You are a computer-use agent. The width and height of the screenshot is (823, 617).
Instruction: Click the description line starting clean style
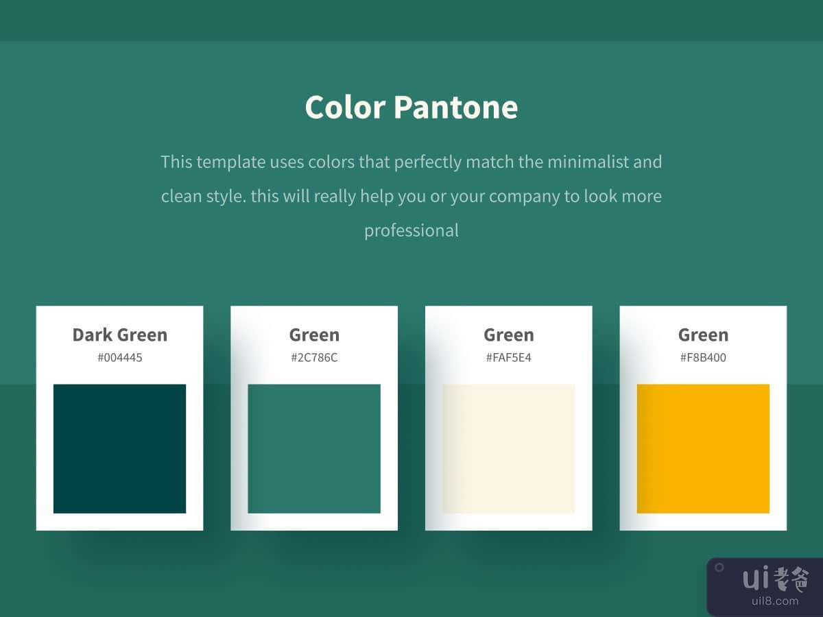coord(411,196)
